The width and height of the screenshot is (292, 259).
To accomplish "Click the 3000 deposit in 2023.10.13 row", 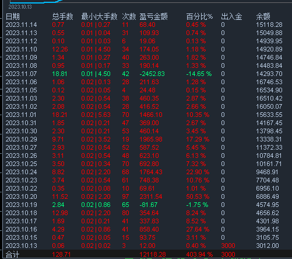I will 228,246.
